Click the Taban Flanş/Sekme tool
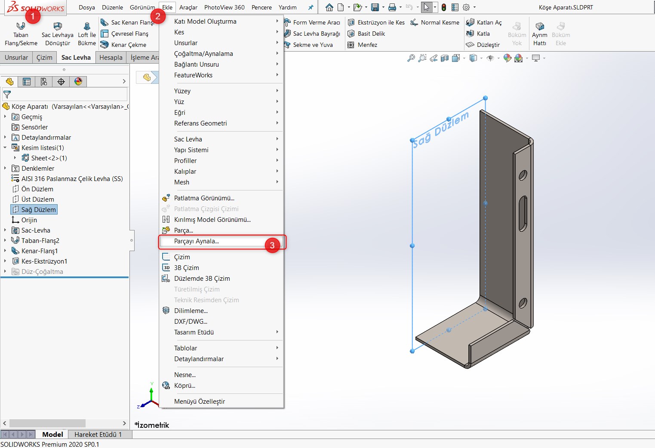Viewport: 655px width, 448px height. [21, 34]
